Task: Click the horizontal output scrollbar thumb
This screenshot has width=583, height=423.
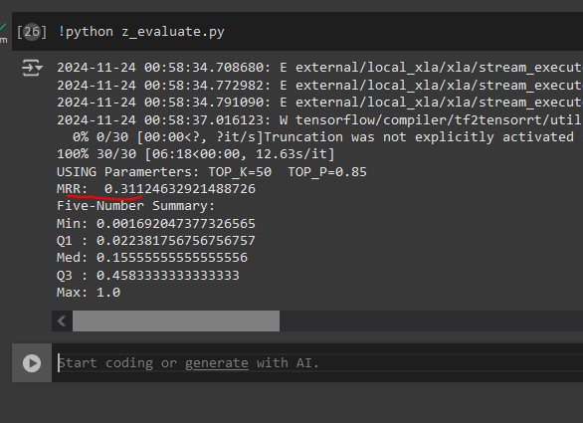Action: (176, 320)
